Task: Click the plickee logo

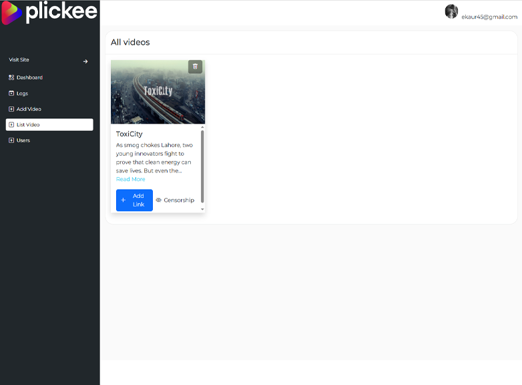Action: [50, 13]
